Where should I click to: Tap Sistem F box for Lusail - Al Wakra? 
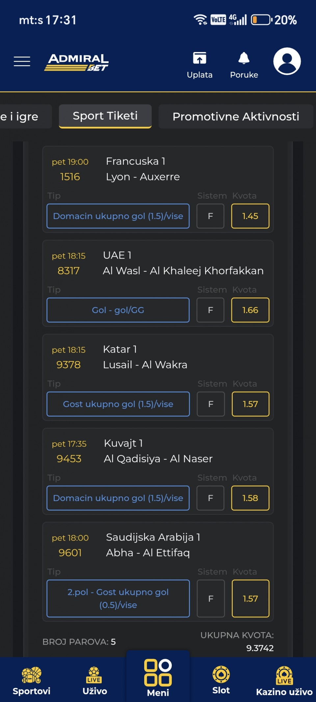(x=211, y=404)
